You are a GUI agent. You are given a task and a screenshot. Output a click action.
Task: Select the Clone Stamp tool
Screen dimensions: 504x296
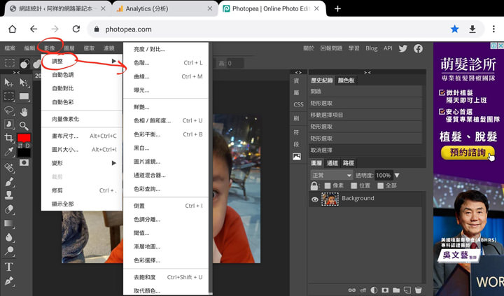tap(9, 195)
